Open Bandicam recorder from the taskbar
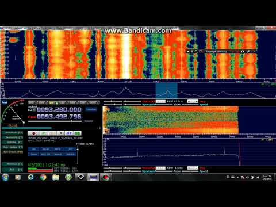276x207 pixels. pos(106,177)
